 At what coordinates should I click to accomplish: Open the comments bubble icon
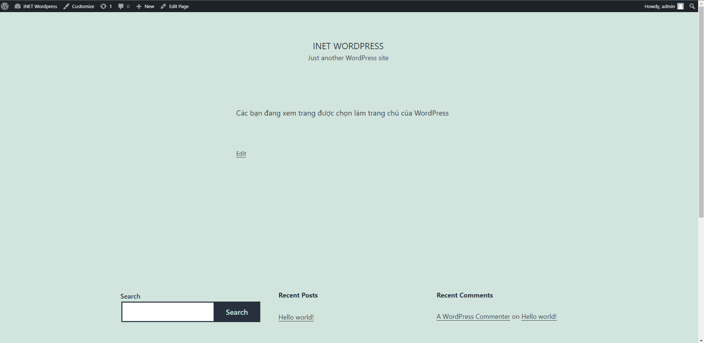point(121,6)
